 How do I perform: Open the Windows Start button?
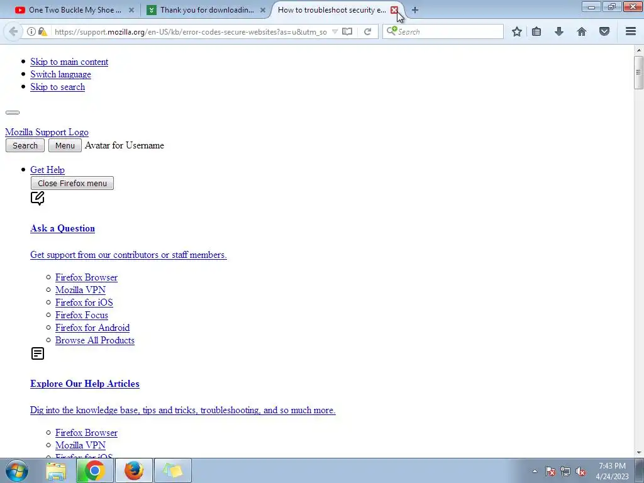(17, 470)
